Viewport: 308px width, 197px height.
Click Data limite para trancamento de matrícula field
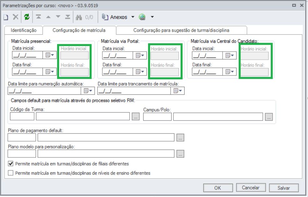134,91
